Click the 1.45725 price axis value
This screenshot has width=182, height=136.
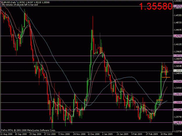click(178, 23)
